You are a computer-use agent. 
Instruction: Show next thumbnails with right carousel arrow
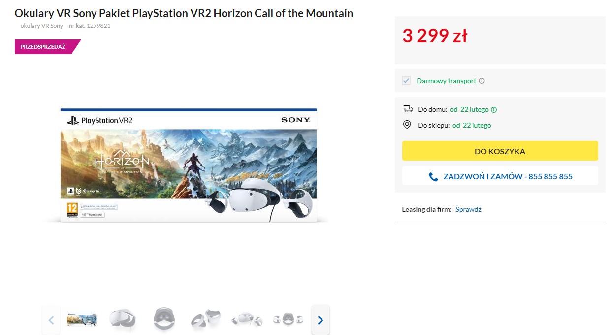pos(321,320)
